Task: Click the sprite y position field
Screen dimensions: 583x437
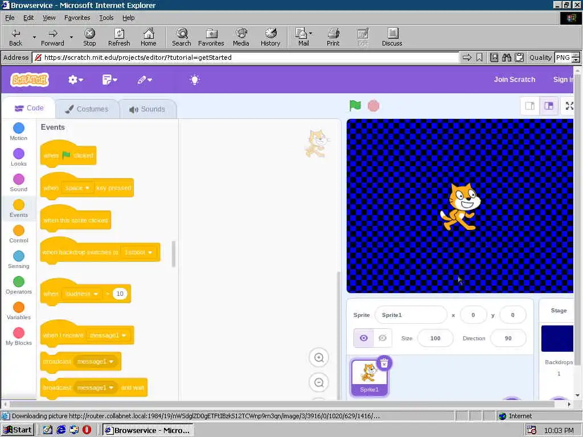Action: coord(513,315)
